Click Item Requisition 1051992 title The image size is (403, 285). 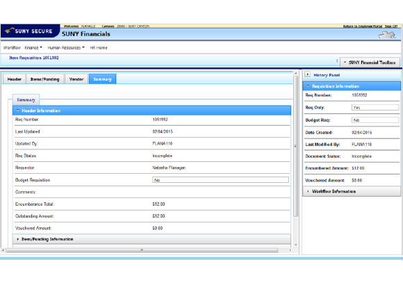[x=34, y=58]
